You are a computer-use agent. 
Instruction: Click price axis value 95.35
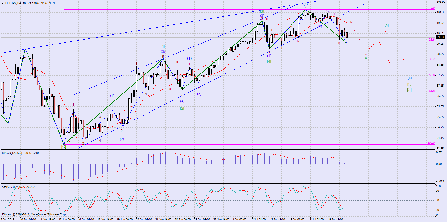coord(440,117)
